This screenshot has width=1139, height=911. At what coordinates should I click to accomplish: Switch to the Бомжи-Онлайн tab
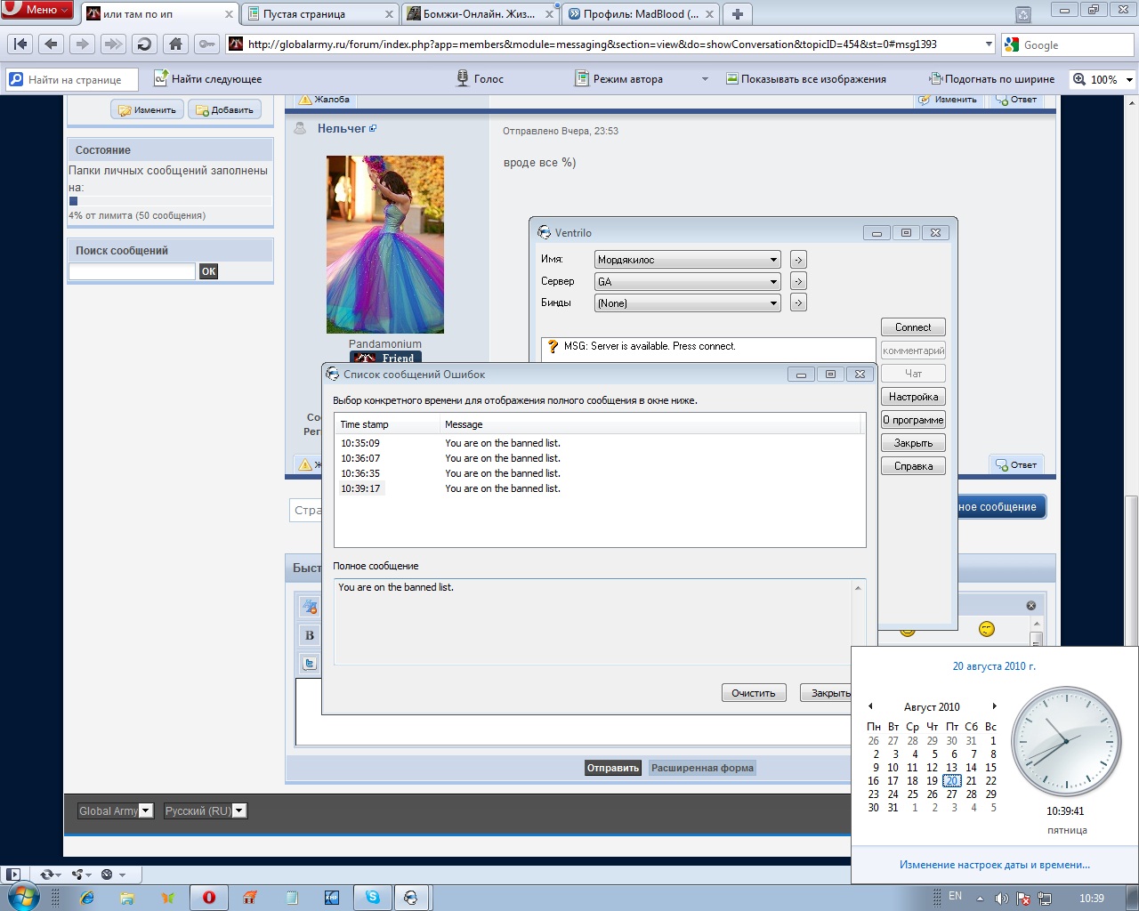(481, 14)
